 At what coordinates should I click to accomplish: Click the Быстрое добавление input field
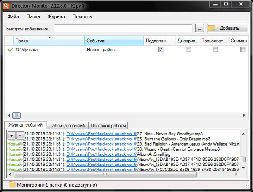(x=123, y=28)
